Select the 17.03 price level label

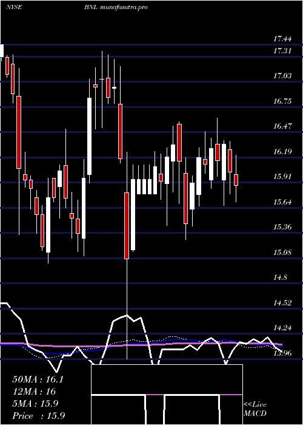pos(282,76)
